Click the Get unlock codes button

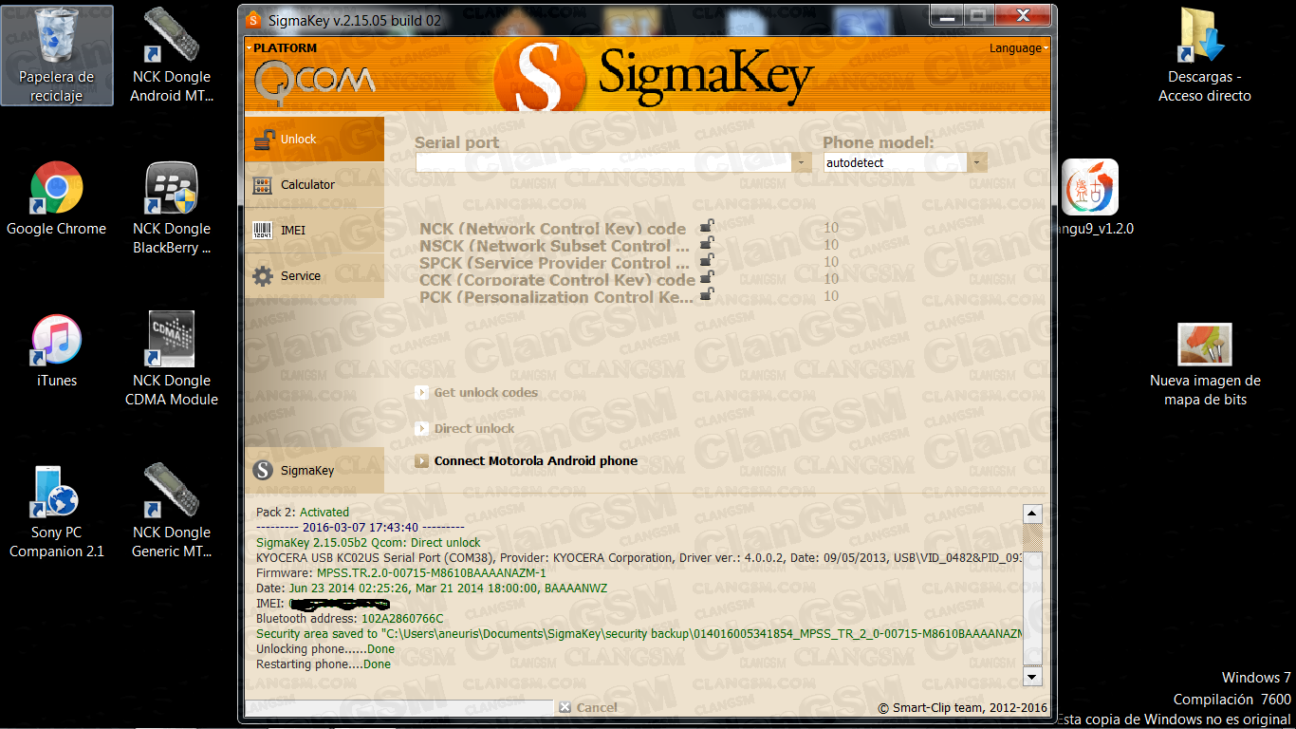476,393
